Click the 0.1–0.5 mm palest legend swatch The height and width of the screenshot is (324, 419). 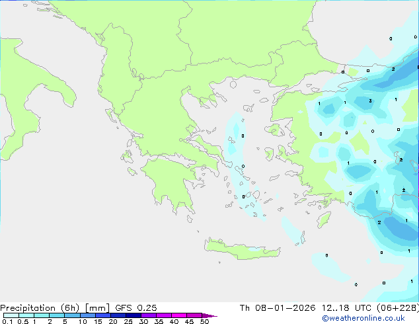11,315
